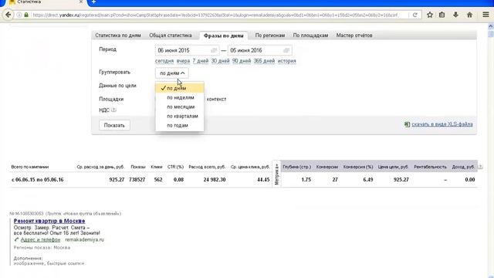Click the Показы column header

pyautogui.click(x=138, y=167)
